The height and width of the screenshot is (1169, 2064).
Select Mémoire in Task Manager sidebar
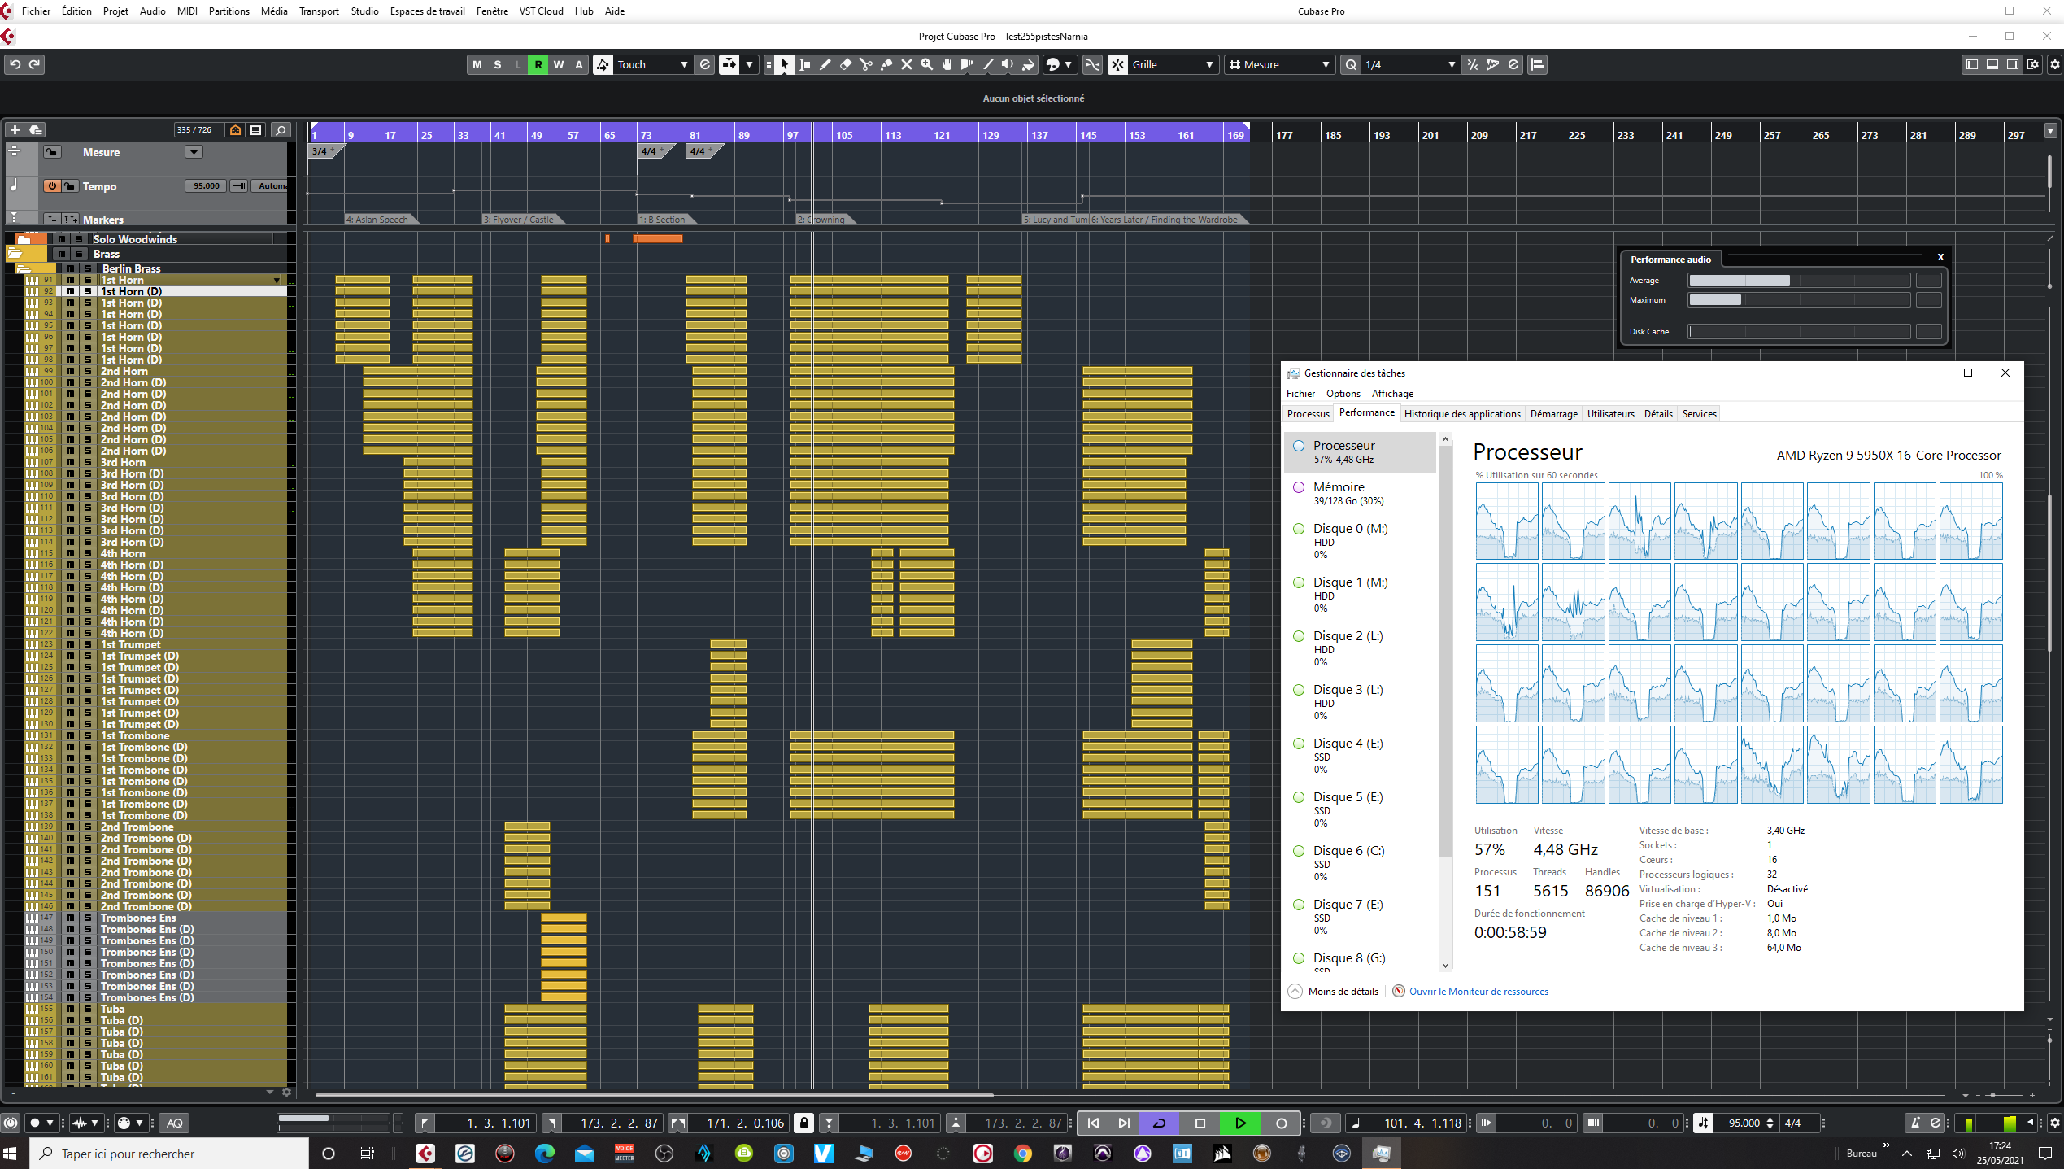point(1360,493)
